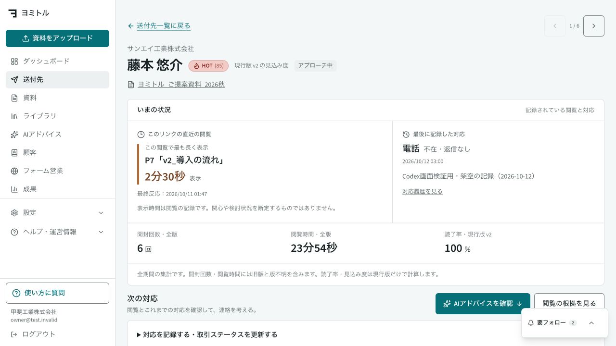Click the question icon in 使い方に質問
Screen dimensions: 616x346
(16, 293)
